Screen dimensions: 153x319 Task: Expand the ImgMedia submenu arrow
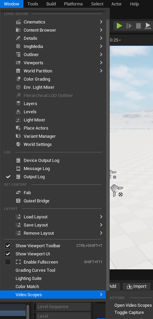(x=101, y=46)
